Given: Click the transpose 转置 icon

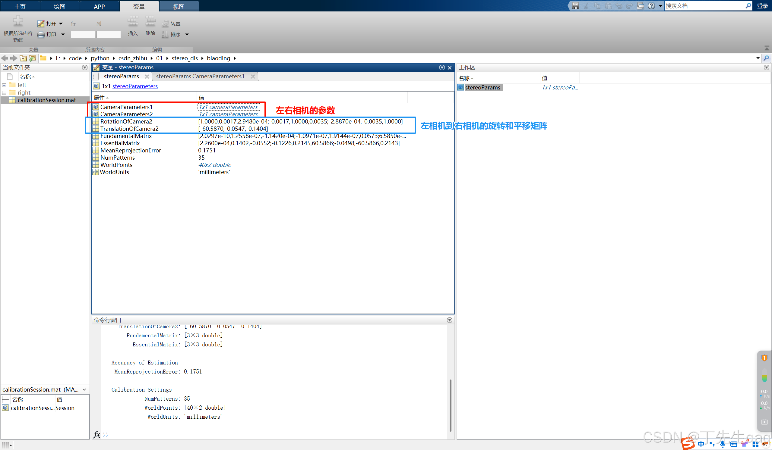Looking at the screenshot, I should tap(166, 23).
